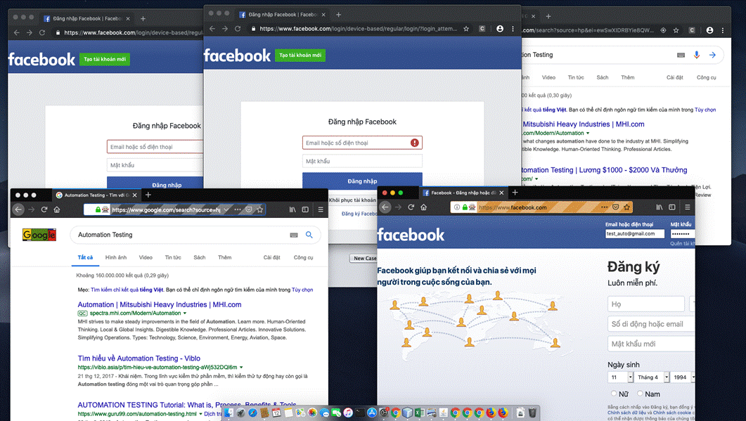Image resolution: width=746 pixels, height=421 pixels.
Task: Open URL history dropdown in Firefox Google address bar
Action: click(x=226, y=209)
